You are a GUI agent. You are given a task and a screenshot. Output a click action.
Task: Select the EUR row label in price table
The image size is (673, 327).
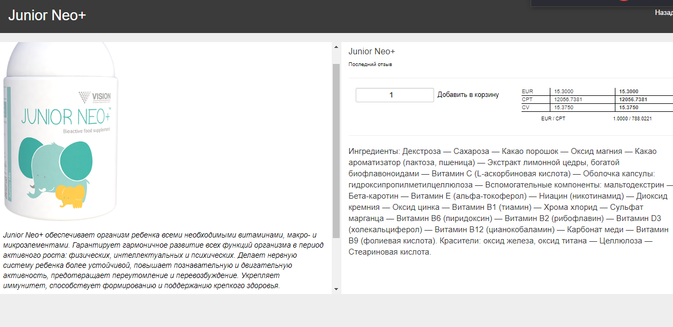[x=527, y=92]
